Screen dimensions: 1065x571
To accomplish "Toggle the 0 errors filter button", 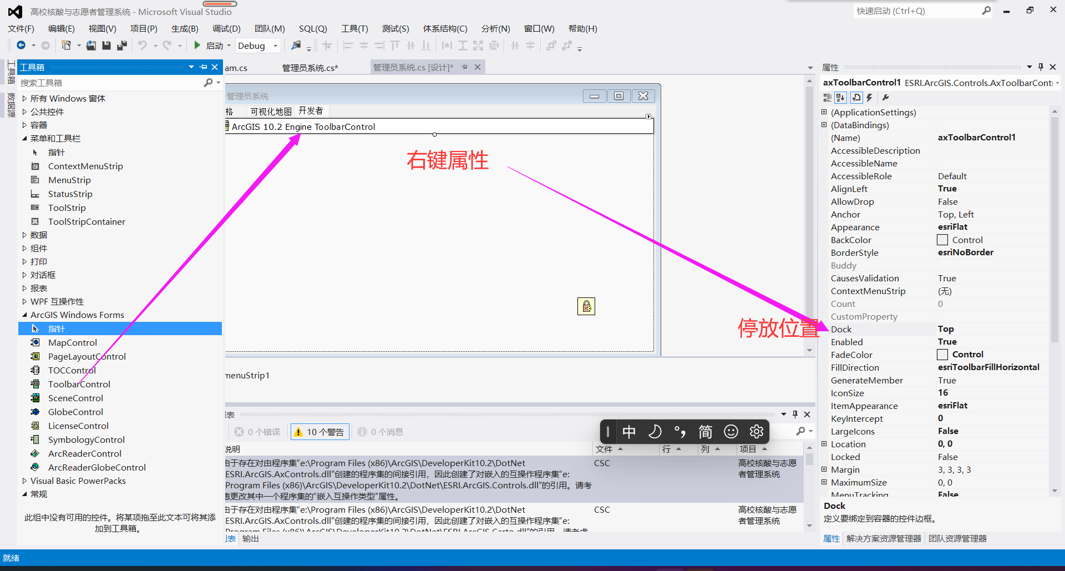I will (257, 432).
